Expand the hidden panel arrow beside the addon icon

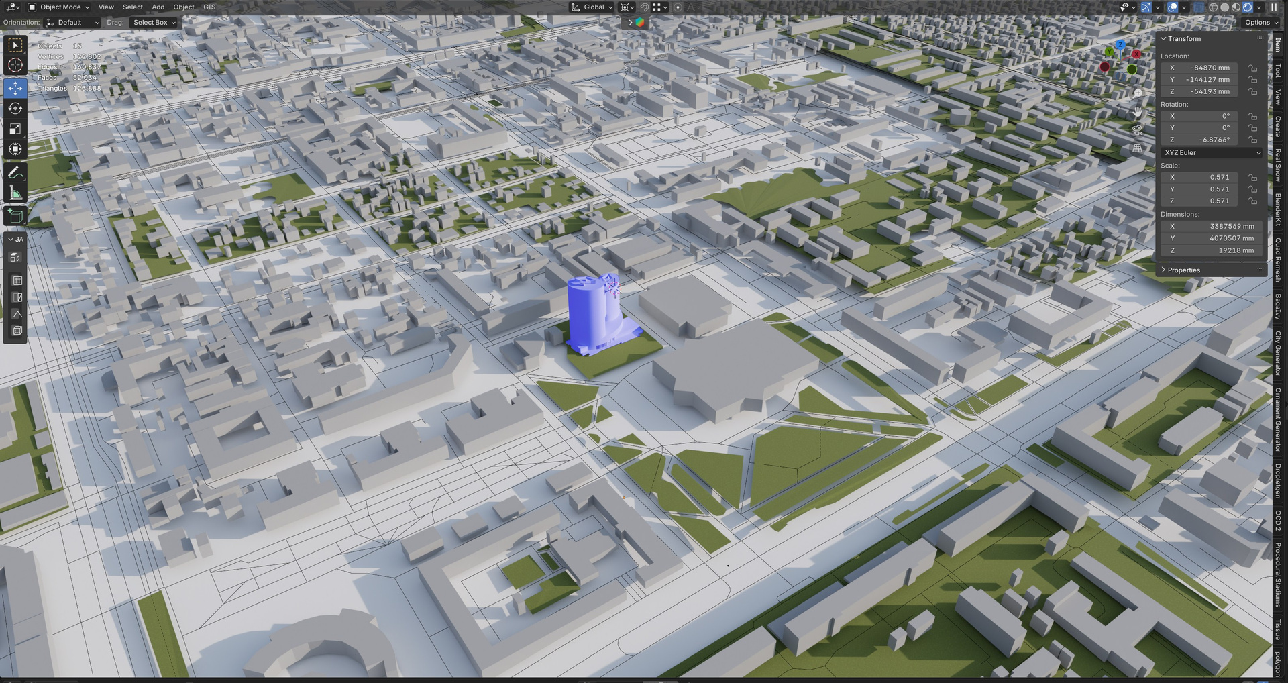[x=630, y=22]
